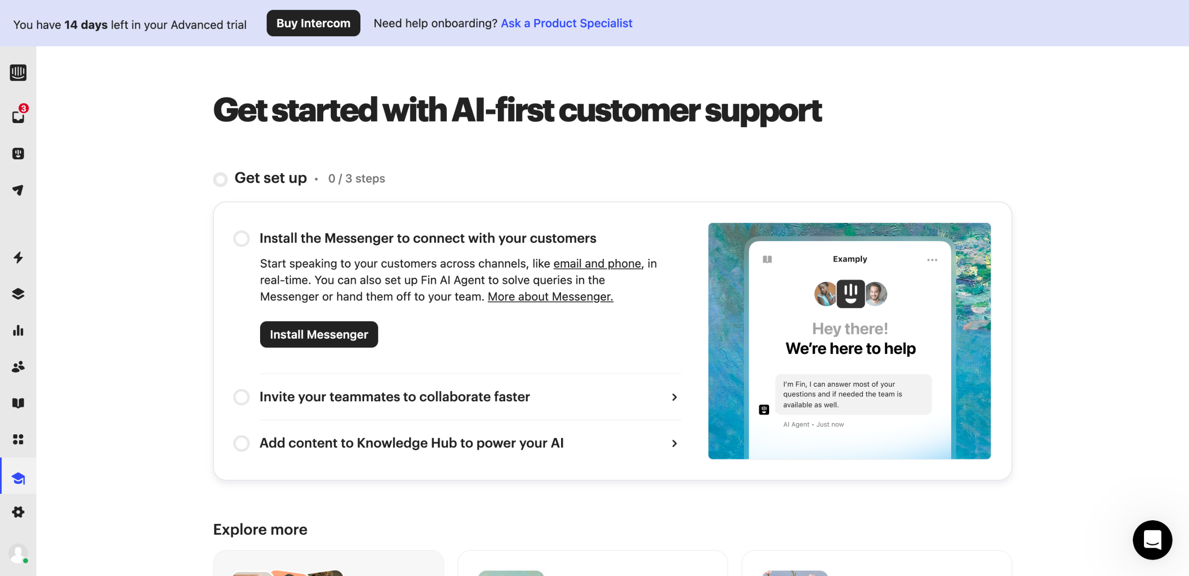Select the Get started graduation cap tab
This screenshot has width=1189, height=576.
point(18,478)
